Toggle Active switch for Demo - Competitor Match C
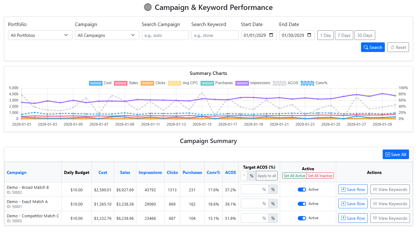This screenshot has width=418, height=234. click(x=302, y=218)
